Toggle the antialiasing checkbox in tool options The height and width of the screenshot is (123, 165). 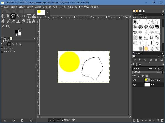coord(2,48)
